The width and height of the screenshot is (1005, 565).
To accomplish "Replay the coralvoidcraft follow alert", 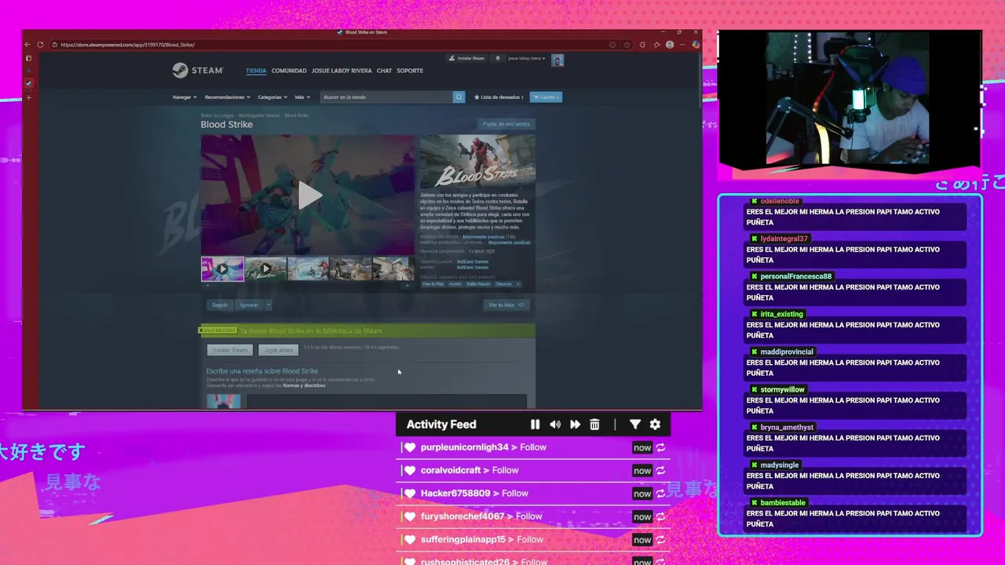I will [660, 470].
